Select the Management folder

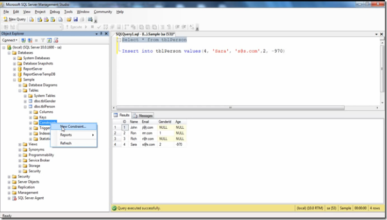(x=28, y=193)
